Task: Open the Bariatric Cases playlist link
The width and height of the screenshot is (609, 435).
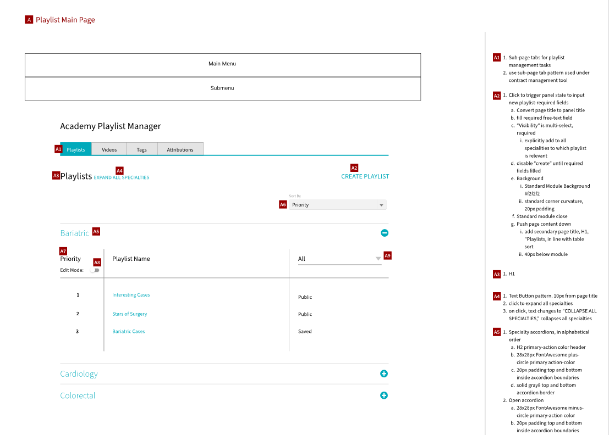Action: [x=129, y=332]
